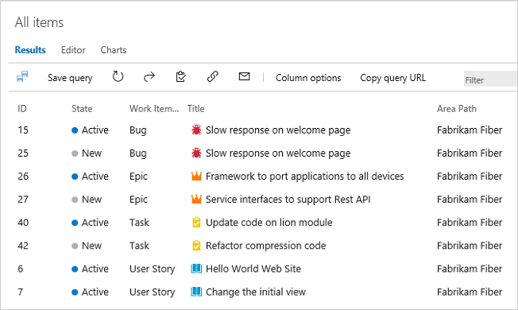This screenshot has width=518, height=310.
Task: Email query results with envelope icon
Action: click(244, 76)
